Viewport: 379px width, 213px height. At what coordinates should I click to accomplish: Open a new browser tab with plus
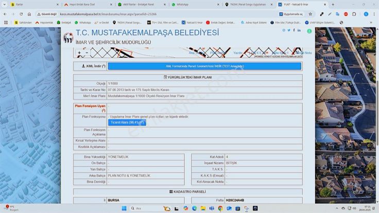coord(333,4)
